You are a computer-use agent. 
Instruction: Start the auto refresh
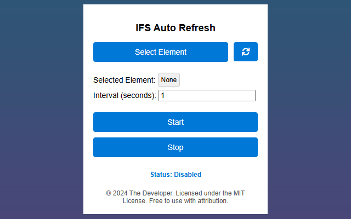175,122
